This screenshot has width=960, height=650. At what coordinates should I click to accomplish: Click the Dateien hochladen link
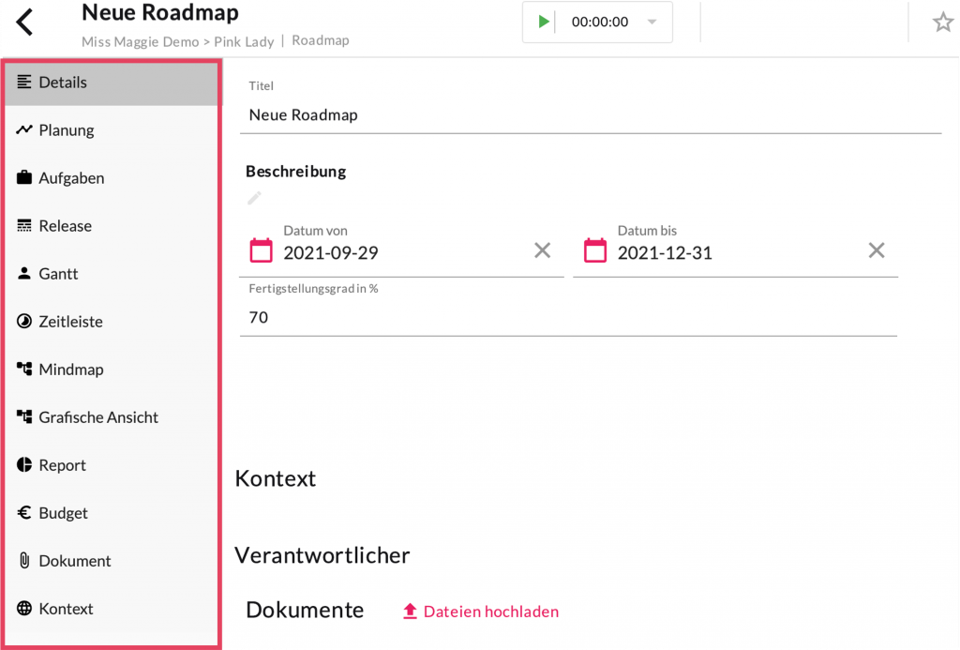481,612
